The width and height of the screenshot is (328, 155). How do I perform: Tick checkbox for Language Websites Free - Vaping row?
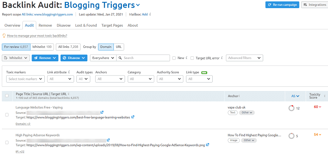(x=7, y=115)
